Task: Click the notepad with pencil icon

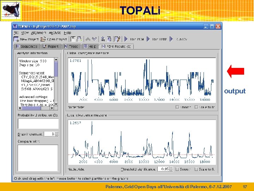Action: pyautogui.click(x=117, y=39)
